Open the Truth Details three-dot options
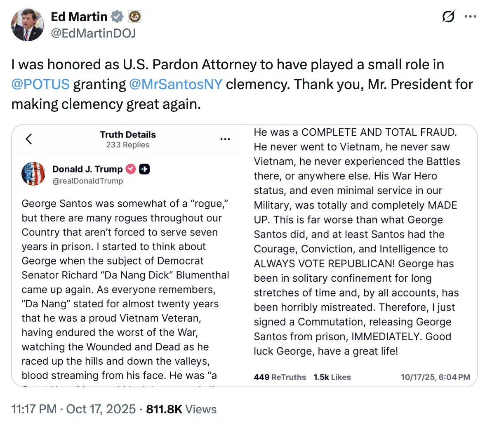 coord(225,139)
